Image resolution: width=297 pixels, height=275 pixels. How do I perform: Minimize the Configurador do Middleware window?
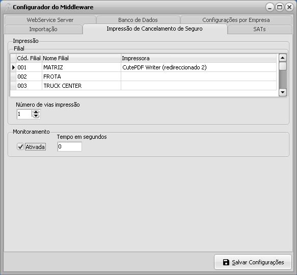click(x=269, y=7)
